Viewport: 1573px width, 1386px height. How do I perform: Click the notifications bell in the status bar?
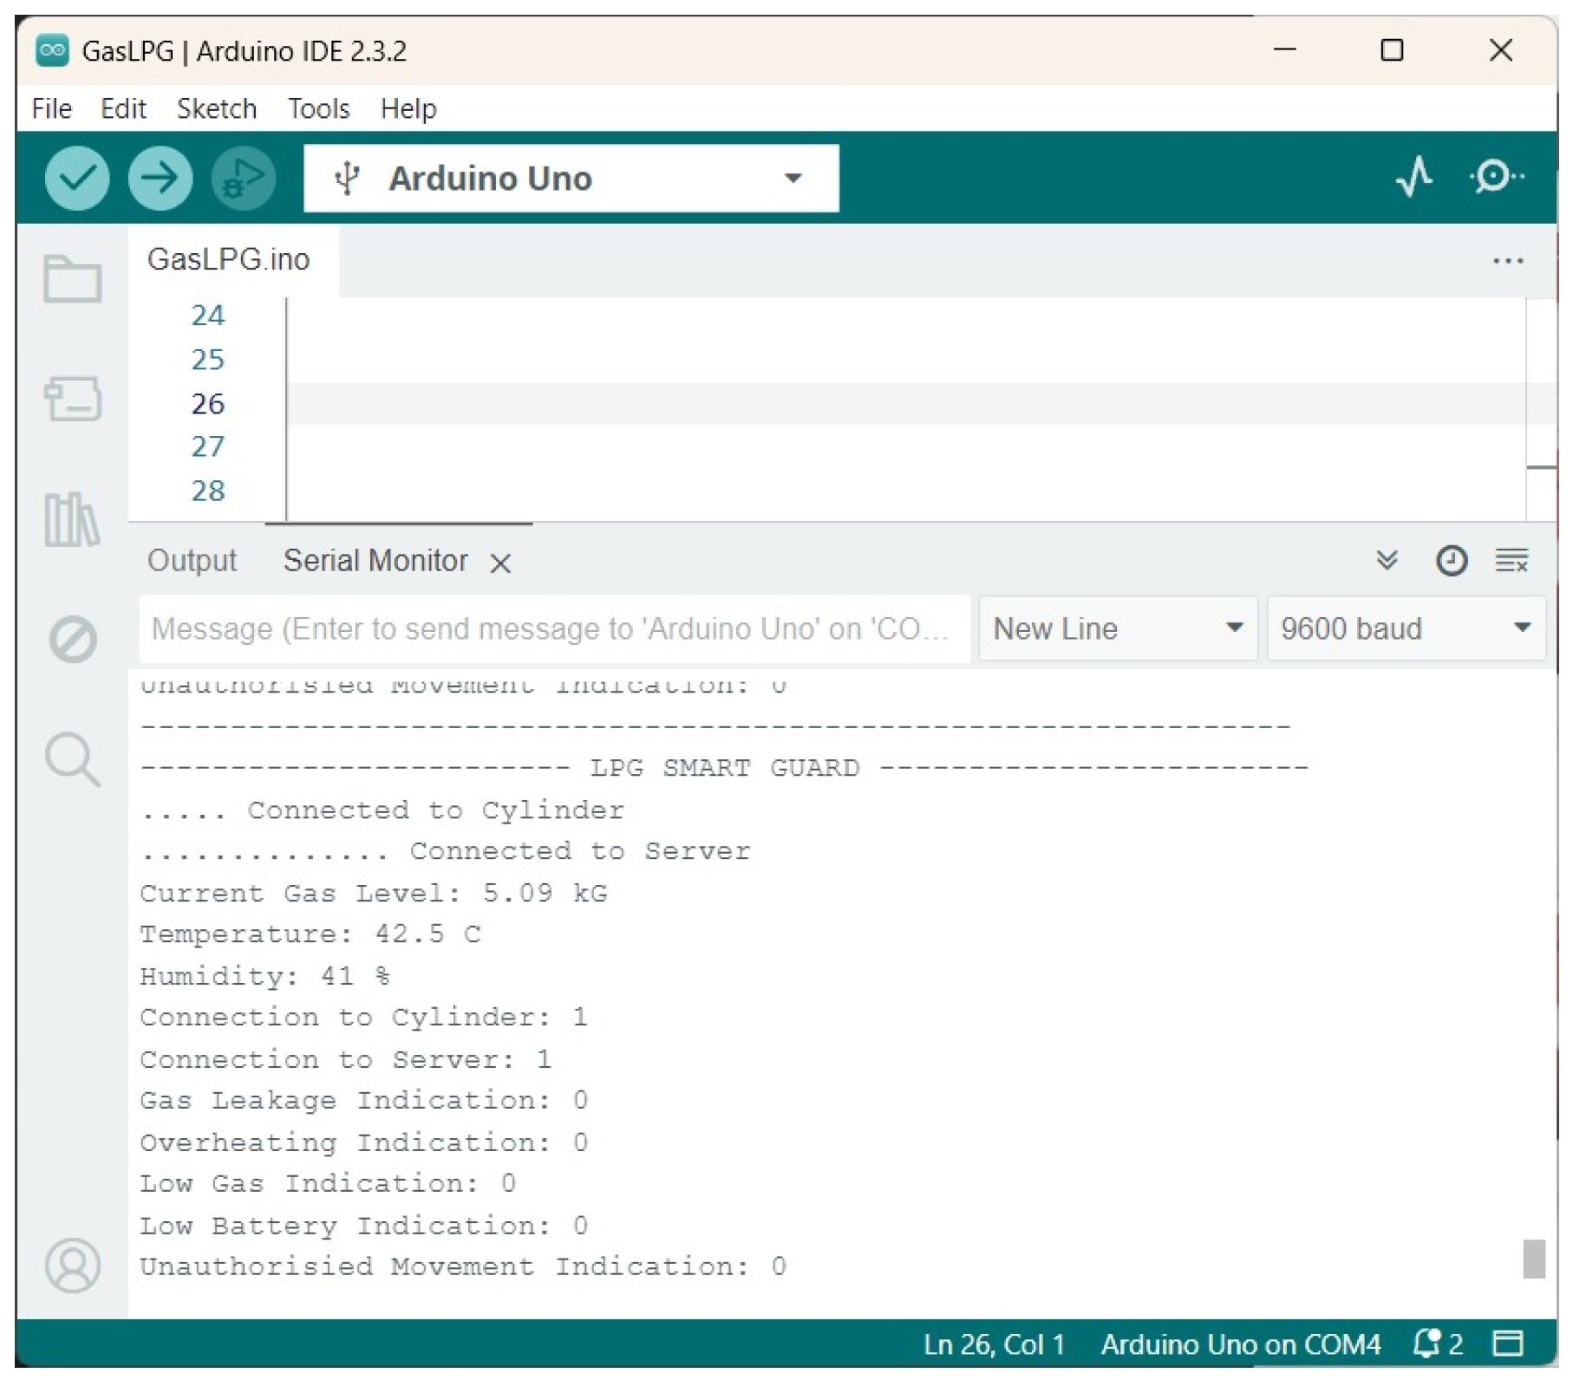(1426, 1344)
